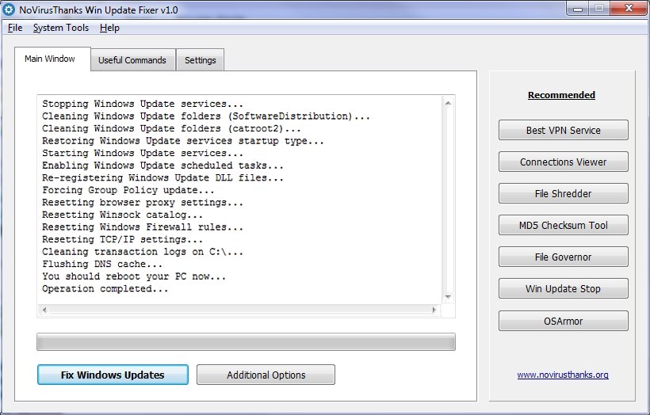Open the File Shredder recommendation
The image size is (650, 415).
pos(564,193)
